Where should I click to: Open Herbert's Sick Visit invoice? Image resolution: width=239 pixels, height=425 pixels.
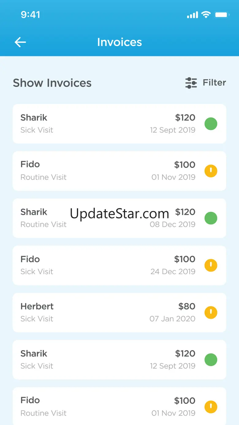pos(92,313)
